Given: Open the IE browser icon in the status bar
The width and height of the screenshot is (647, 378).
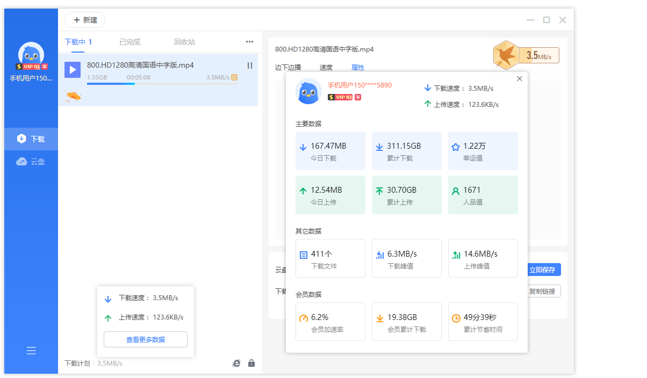Looking at the screenshot, I should pyautogui.click(x=236, y=364).
